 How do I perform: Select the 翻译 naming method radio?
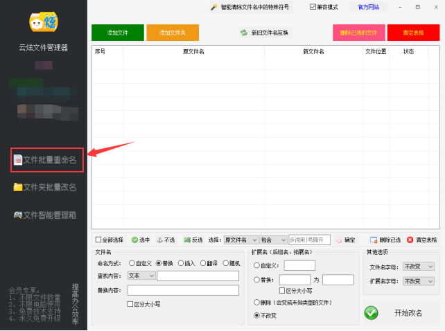pyautogui.click(x=203, y=263)
